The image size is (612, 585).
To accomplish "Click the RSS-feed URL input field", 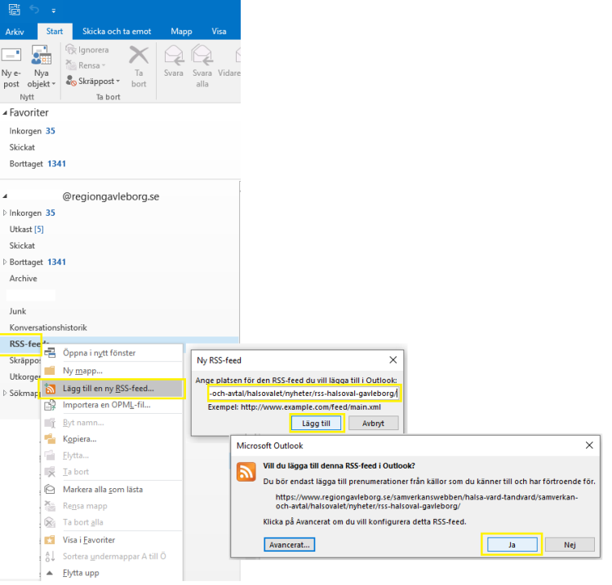I will pyautogui.click(x=304, y=394).
